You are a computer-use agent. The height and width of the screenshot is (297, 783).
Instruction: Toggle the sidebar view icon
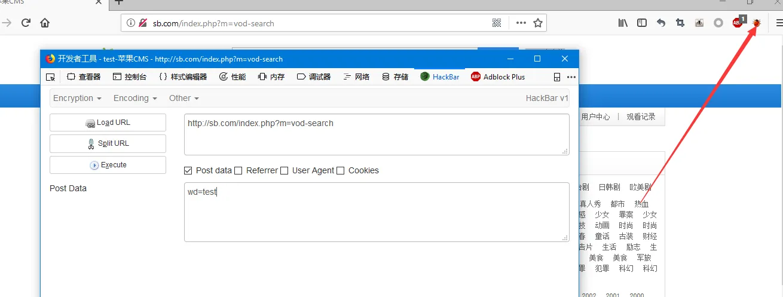(x=642, y=23)
